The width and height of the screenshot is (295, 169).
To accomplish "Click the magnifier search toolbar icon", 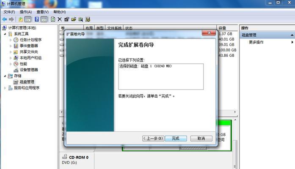I will click(x=80, y=19).
